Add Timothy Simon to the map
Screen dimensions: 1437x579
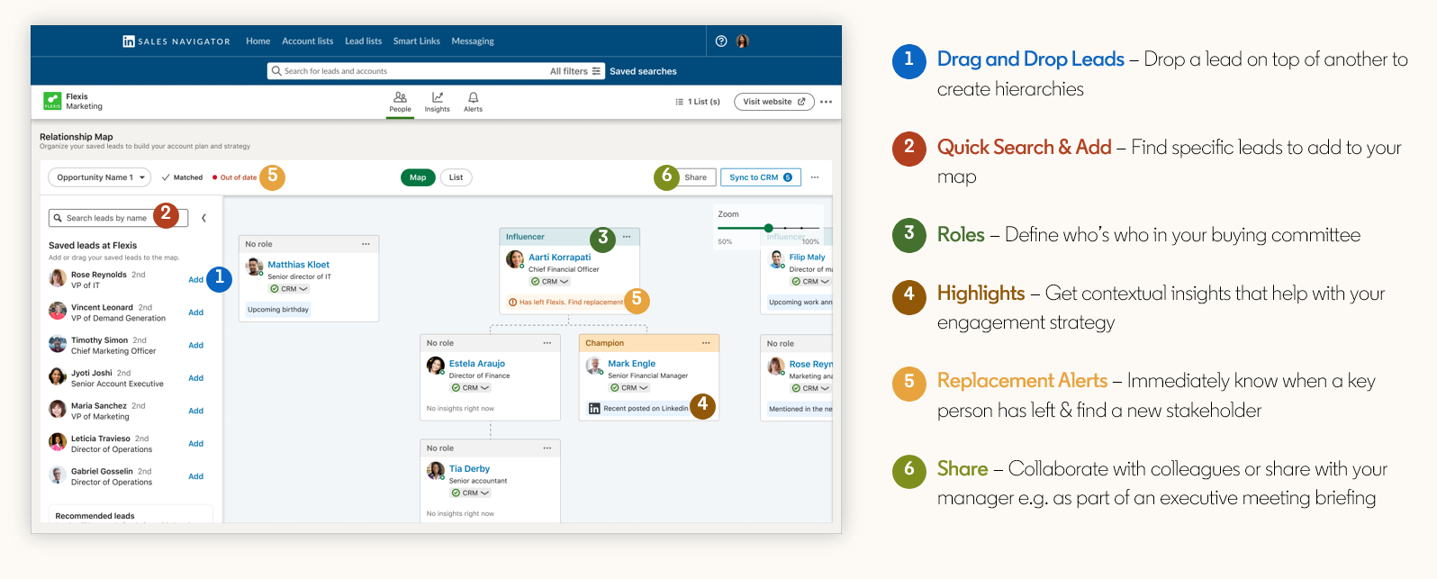pos(196,346)
